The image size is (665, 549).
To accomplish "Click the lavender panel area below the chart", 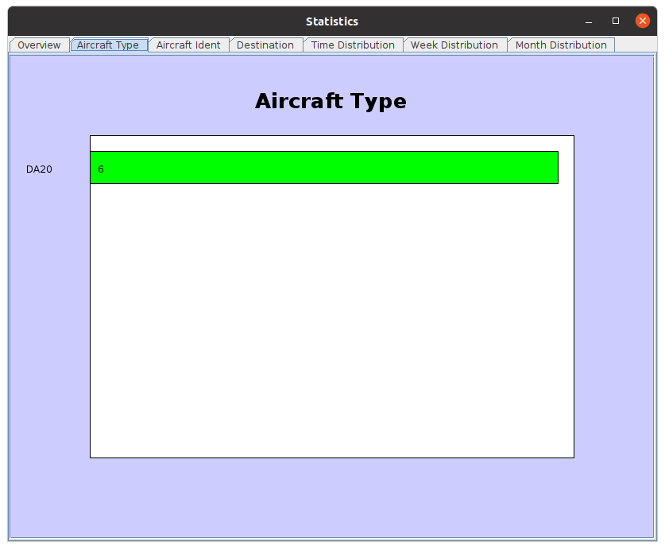I will (x=332, y=497).
